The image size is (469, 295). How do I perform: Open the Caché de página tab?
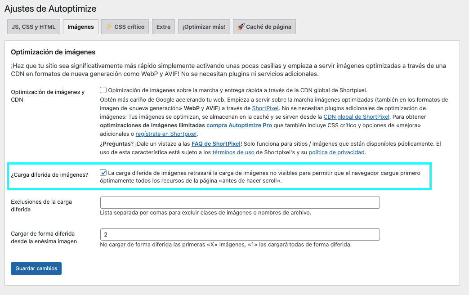pos(264,27)
